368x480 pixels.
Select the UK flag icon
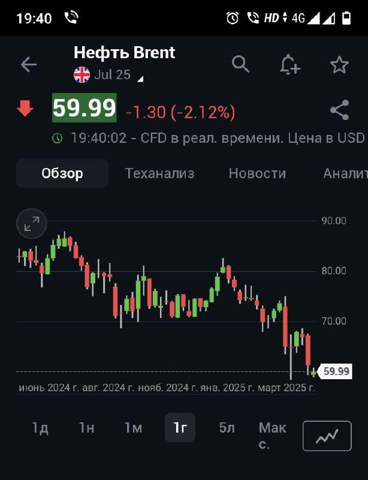click(82, 75)
